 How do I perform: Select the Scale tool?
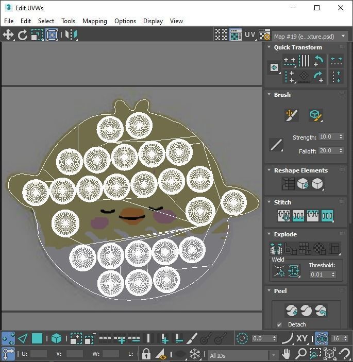pyautogui.click(x=37, y=35)
